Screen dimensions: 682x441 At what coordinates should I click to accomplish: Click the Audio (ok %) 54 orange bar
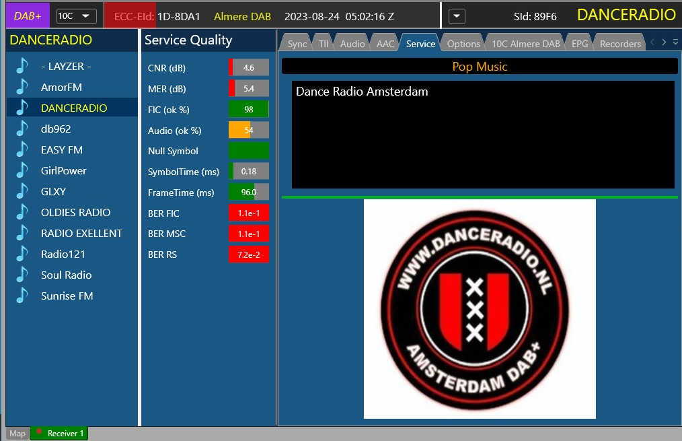pyautogui.click(x=249, y=130)
